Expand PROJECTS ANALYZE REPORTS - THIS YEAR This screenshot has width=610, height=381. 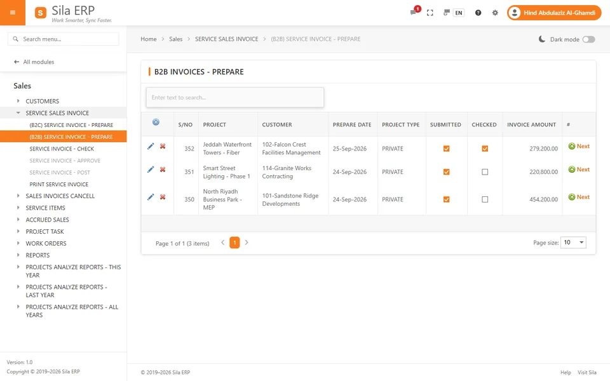pos(18,267)
